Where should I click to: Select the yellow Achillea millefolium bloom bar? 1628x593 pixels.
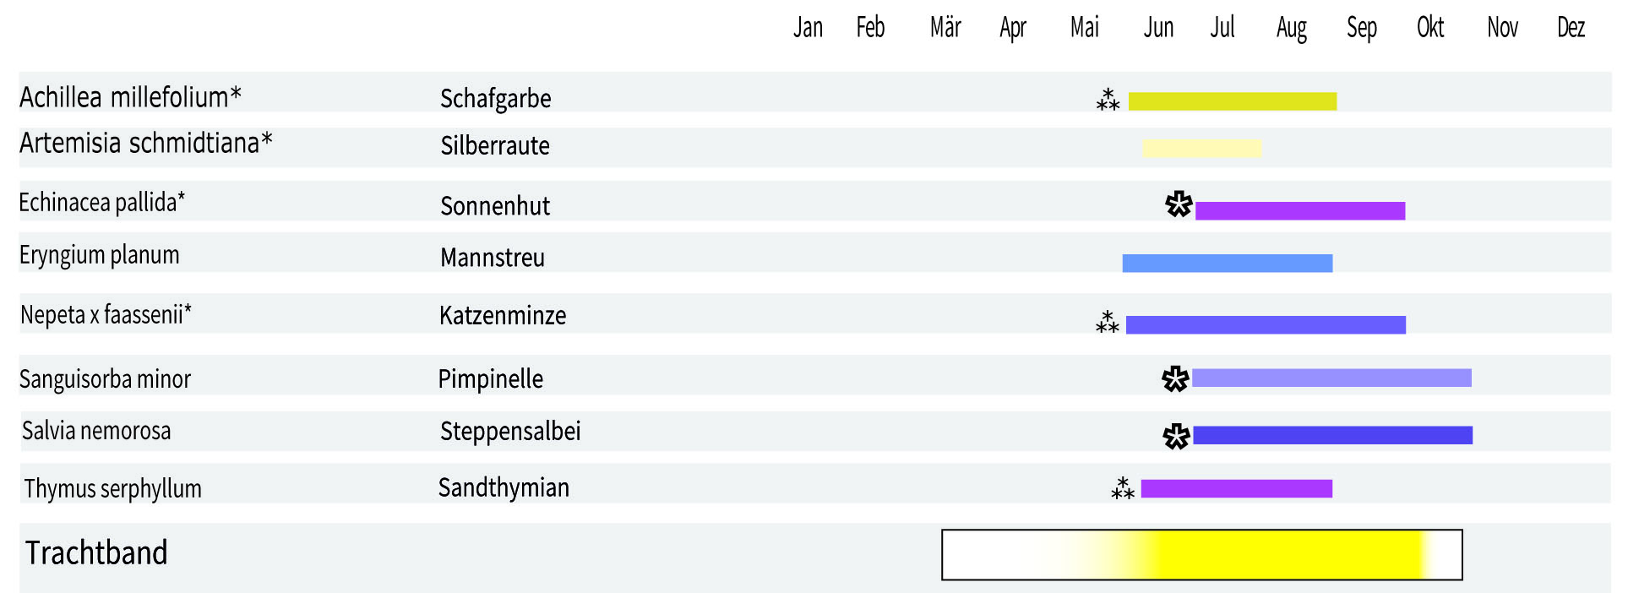coord(1233,101)
